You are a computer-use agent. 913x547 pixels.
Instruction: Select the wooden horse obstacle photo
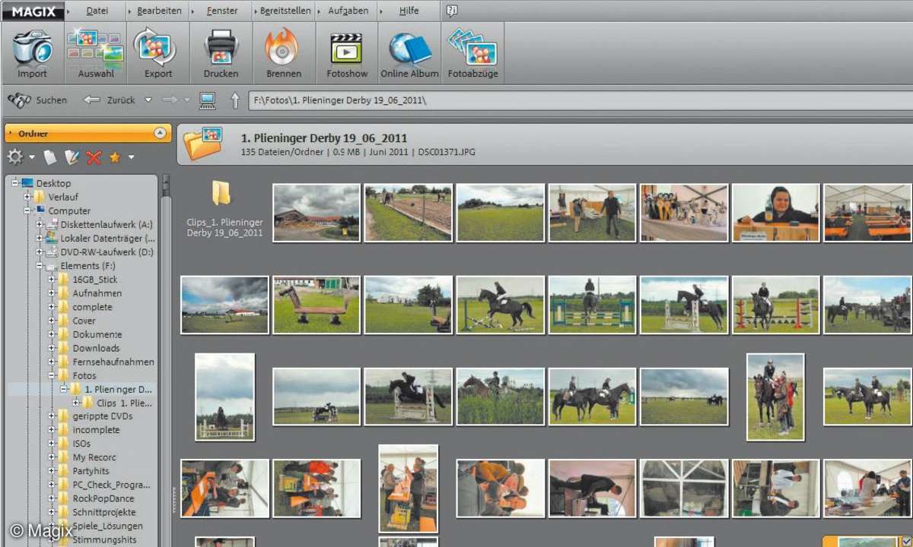coord(316,305)
